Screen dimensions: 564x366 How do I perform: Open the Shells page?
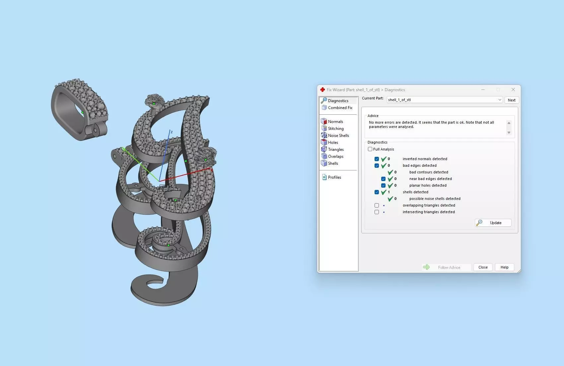pos(333,163)
